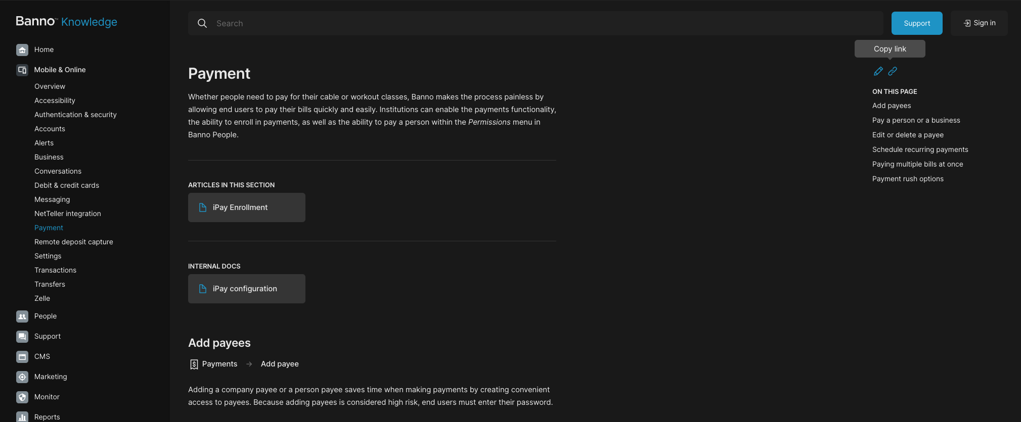This screenshot has width=1021, height=422.
Task: Jump to Schedule recurring payments section
Action: pos(920,150)
